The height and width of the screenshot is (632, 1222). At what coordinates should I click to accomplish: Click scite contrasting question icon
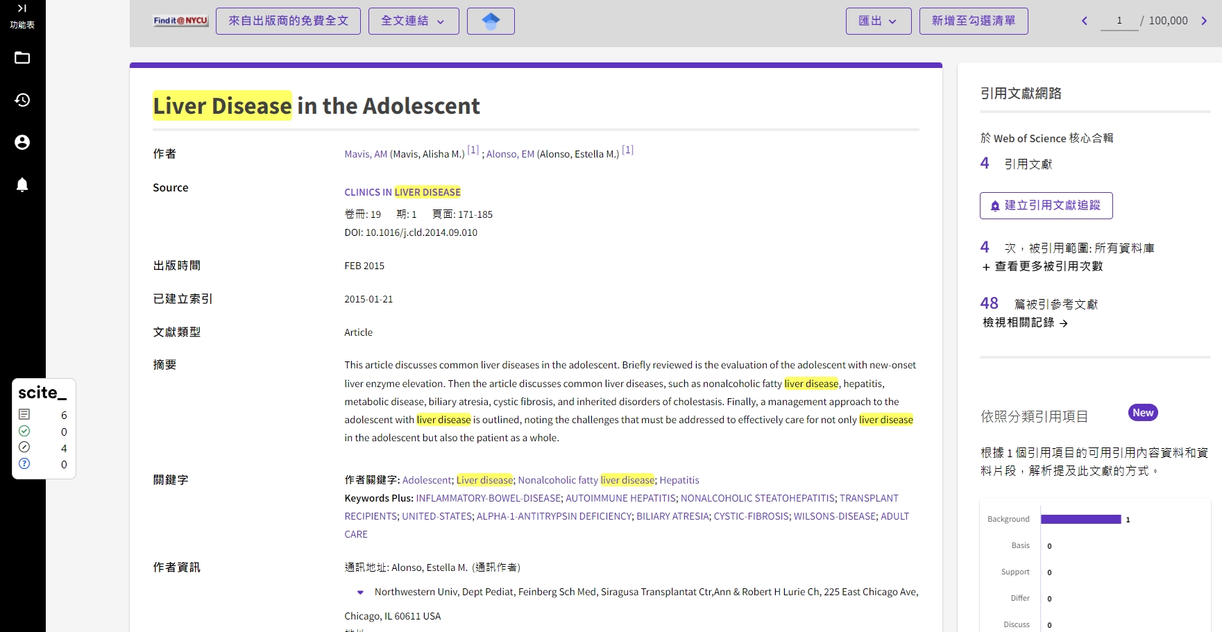pyautogui.click(x=24, y=464)
